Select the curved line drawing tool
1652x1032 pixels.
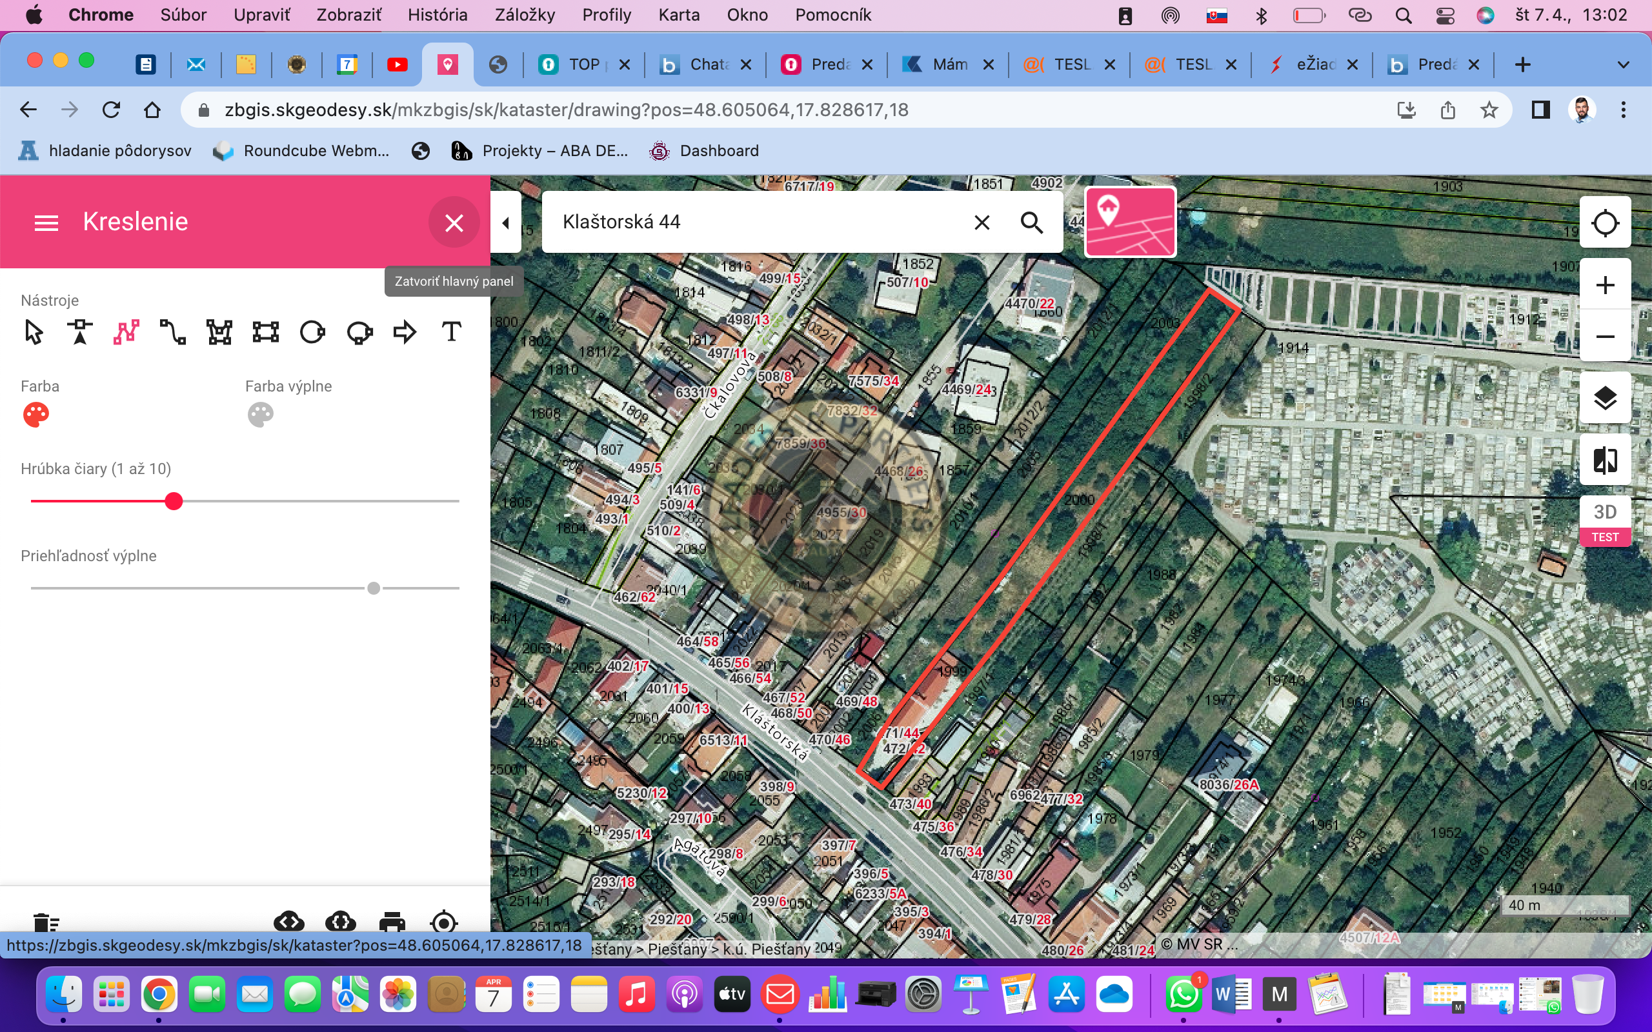[x=173, y=332]
